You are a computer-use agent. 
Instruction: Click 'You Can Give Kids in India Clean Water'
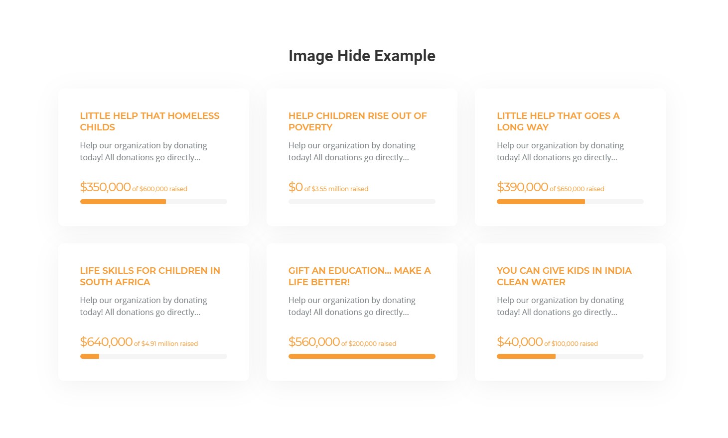click(564, 276)
